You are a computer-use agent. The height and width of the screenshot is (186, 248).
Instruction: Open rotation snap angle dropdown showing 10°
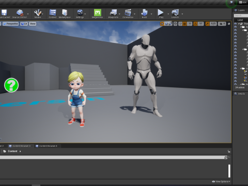coord(201,24)
